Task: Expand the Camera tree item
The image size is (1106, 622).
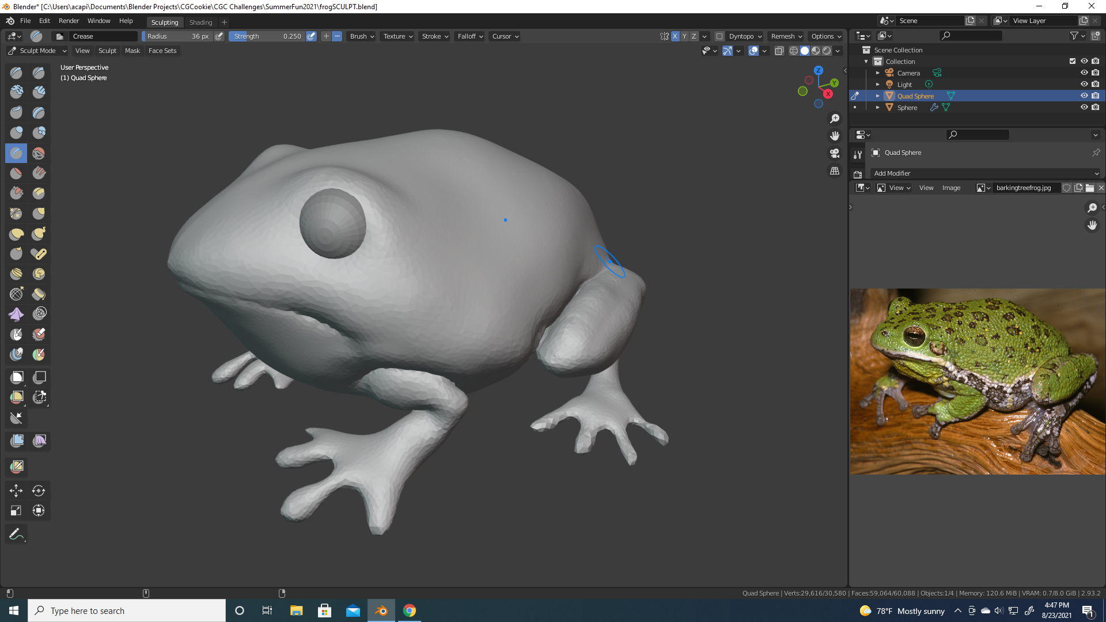Action: (x=877, y=73)
